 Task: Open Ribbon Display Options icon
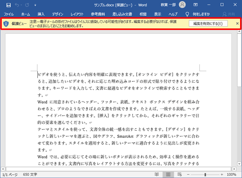point(196,5)
